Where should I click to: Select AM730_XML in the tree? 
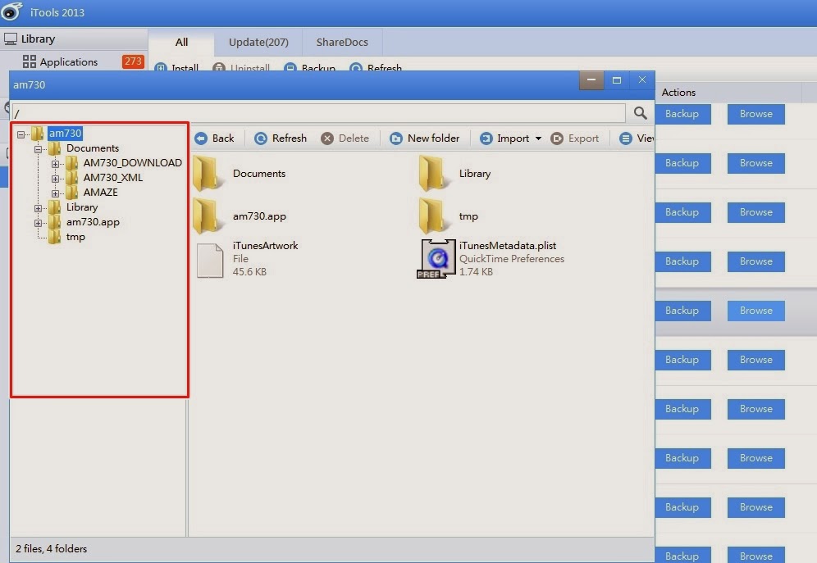[113, 178]
